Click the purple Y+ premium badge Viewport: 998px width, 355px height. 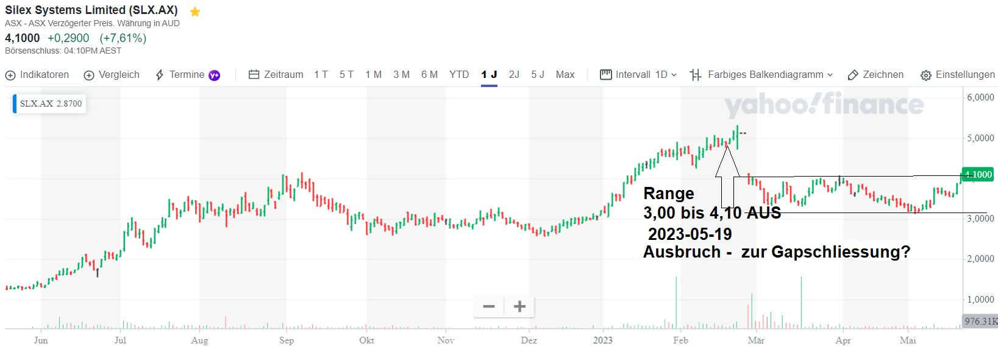pos(214,76)
